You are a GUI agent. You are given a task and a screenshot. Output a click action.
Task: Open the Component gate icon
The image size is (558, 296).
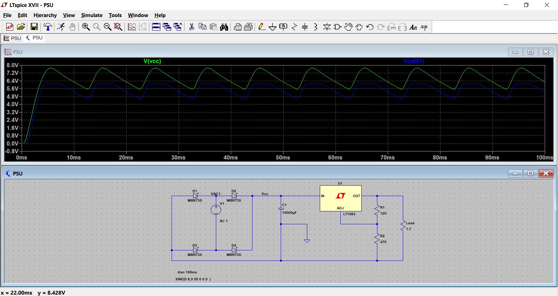tap(338, 27)
